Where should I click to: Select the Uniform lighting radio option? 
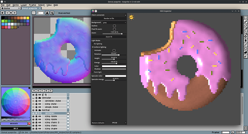(93, 47)
